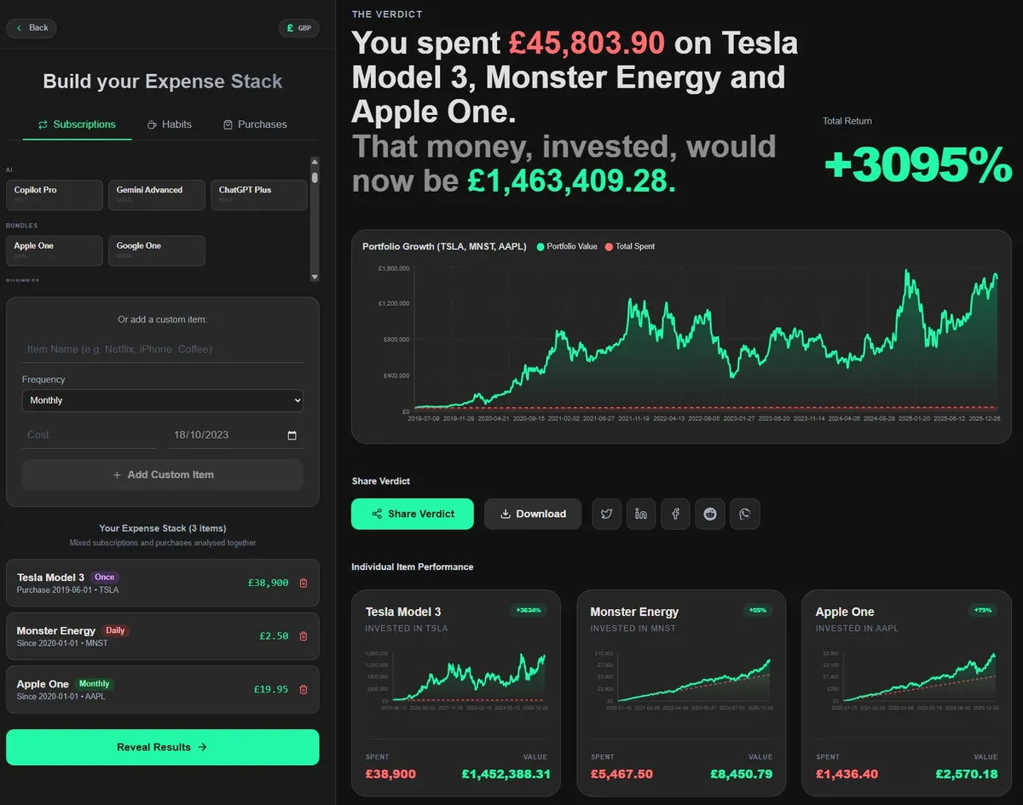Screen dimensions: 1023x805
Task: Share verdict to LinkedIn
Action: click(x=641, y=514)
